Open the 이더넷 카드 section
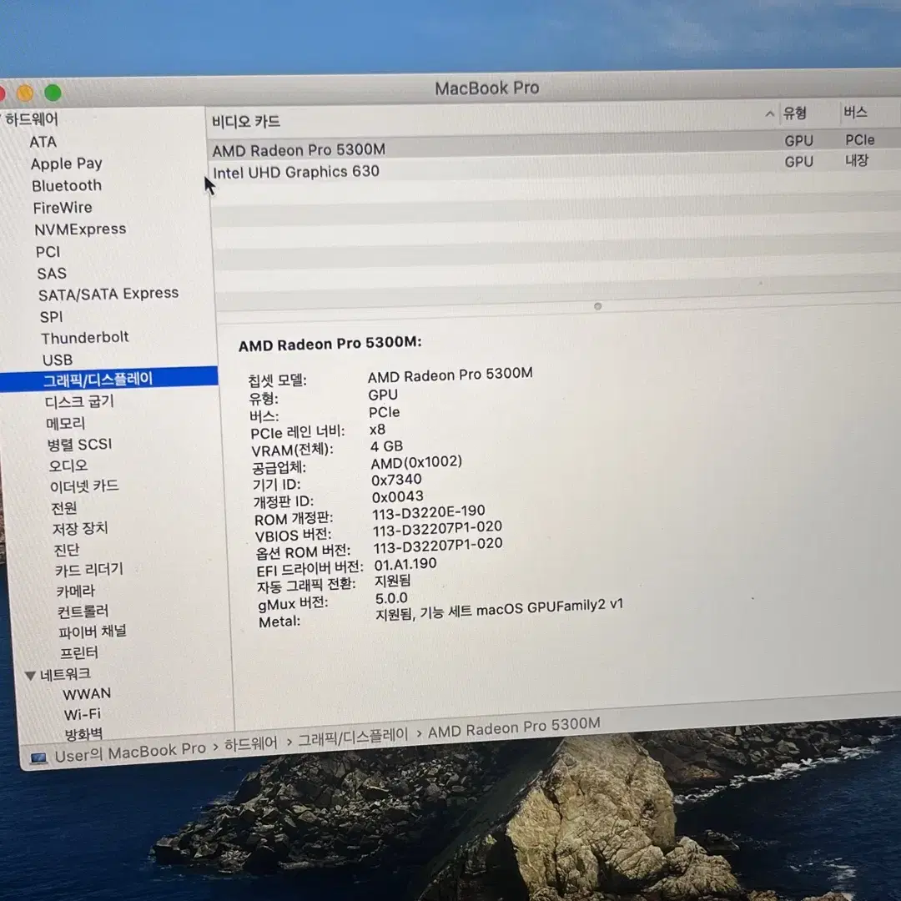 click(x=84, y=486)
